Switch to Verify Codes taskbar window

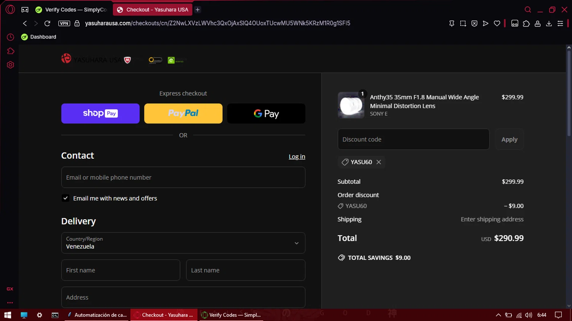(x=231, y=315)
